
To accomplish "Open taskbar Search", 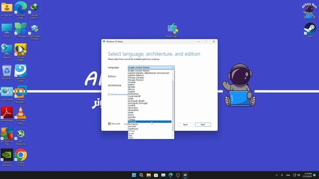I will [141, 175].
